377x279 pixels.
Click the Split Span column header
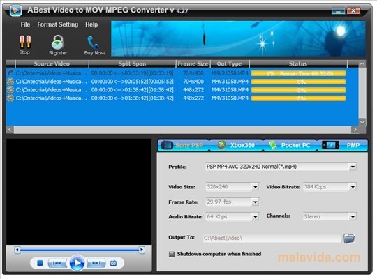tap(132, 63)
